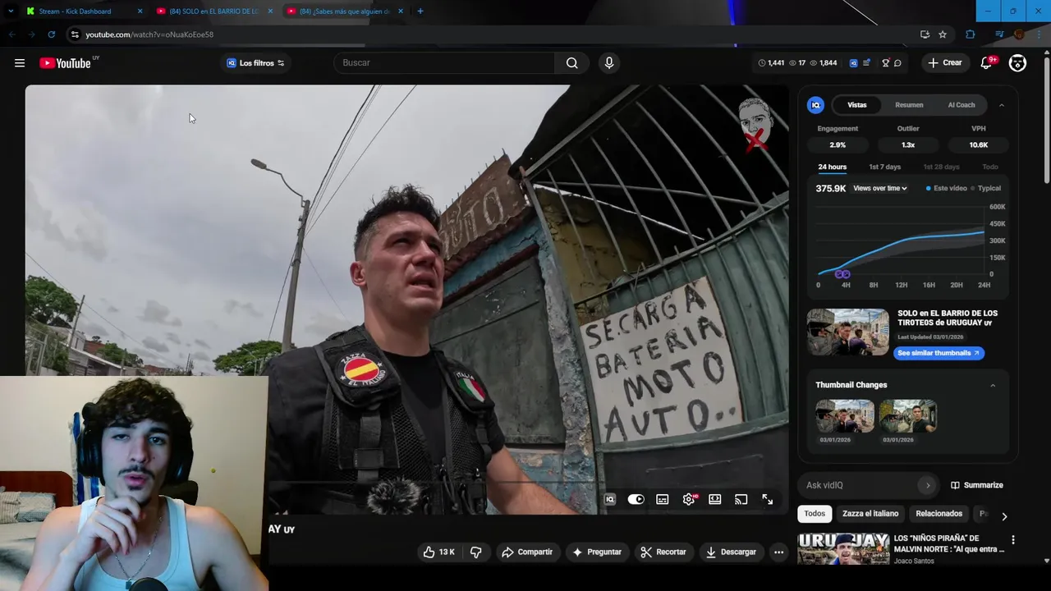Dislike the video
This screenshot has width=1051, height=591.
(x=475, y=552)
